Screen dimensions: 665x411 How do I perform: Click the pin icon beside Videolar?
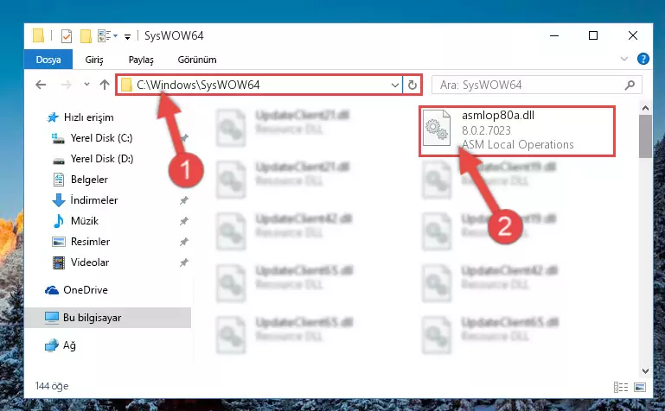pos(183,262)
